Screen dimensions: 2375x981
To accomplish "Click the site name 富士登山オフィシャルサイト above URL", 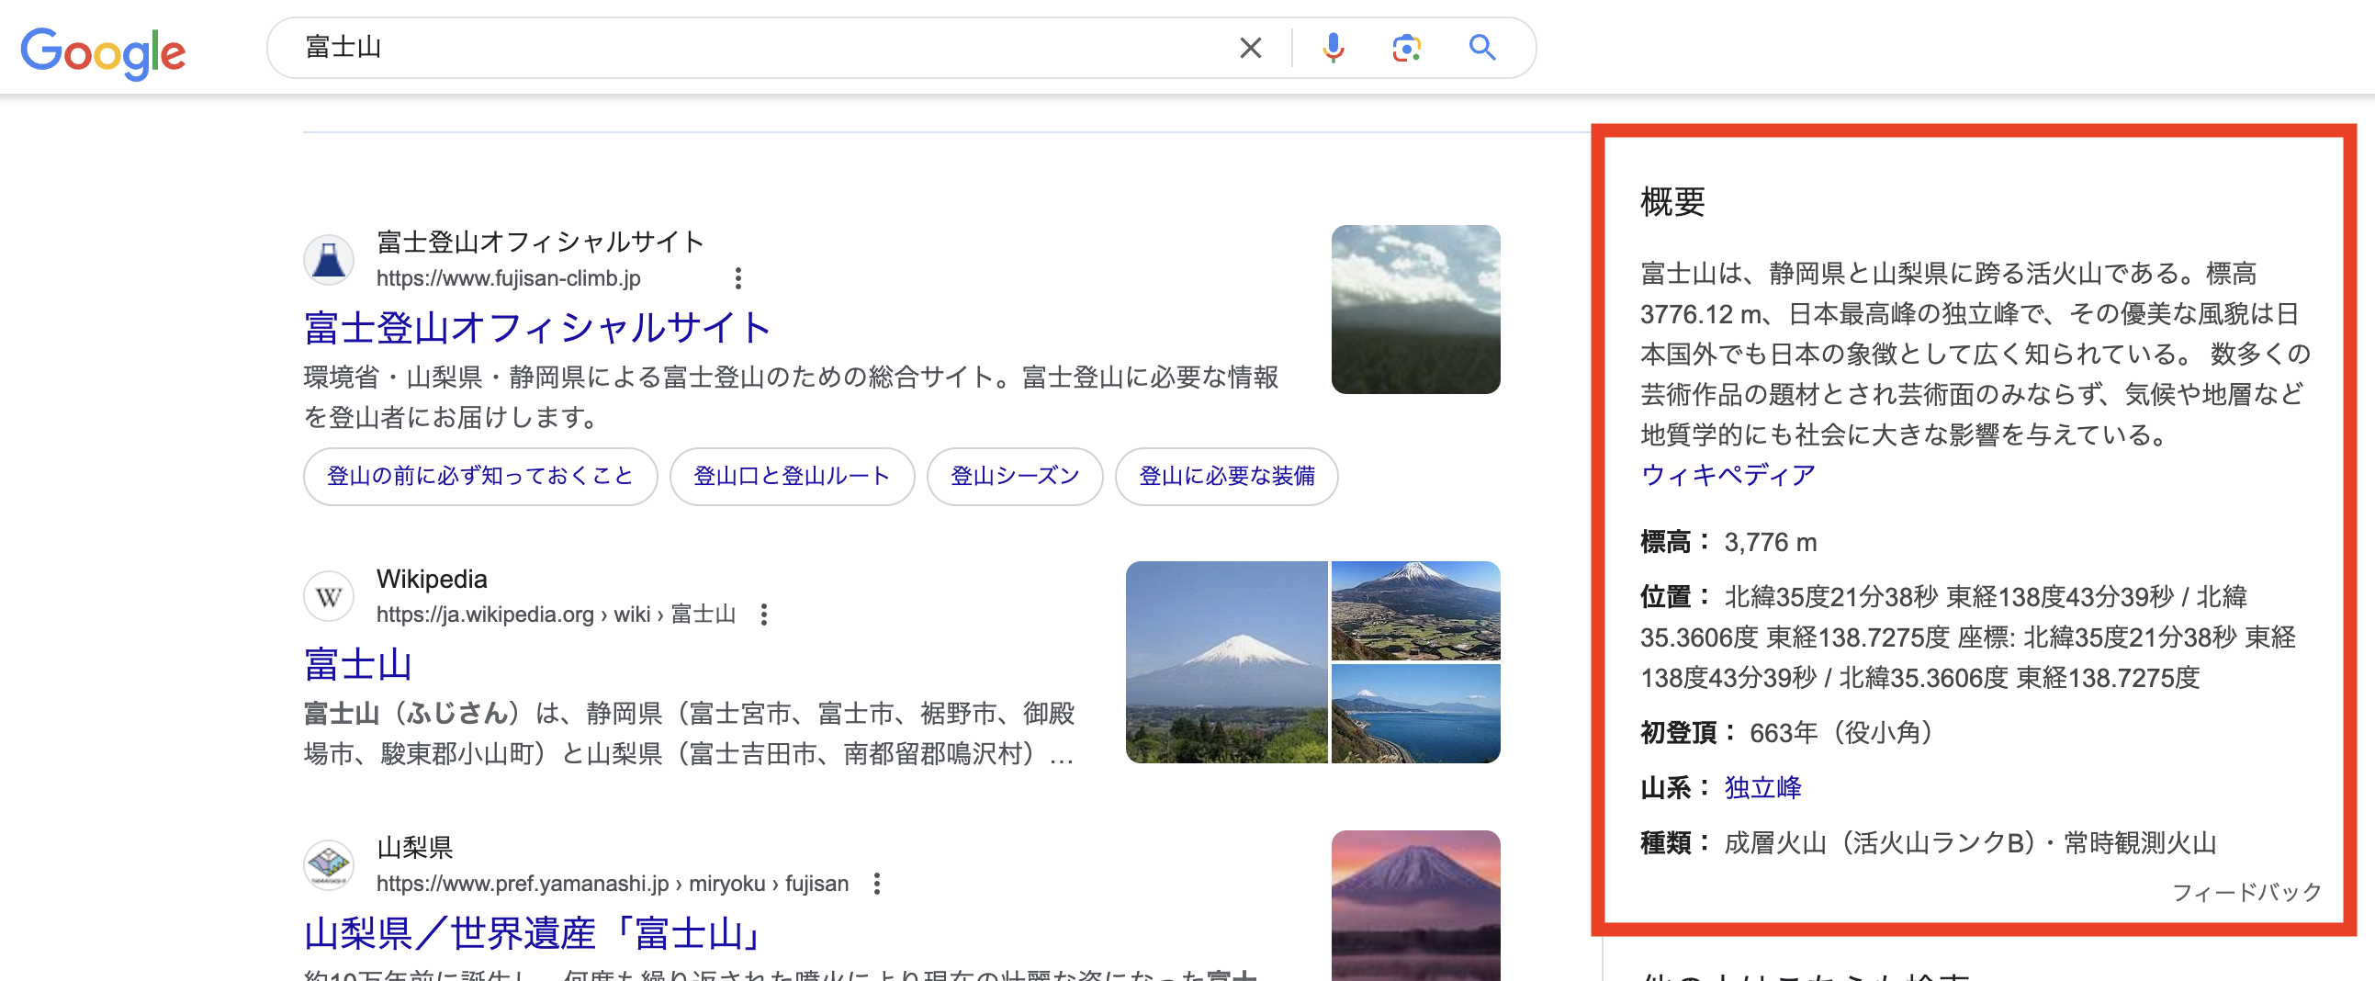I will 540,242.
